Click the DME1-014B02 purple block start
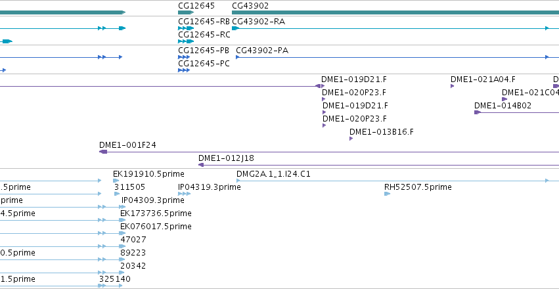 point(478,112)
